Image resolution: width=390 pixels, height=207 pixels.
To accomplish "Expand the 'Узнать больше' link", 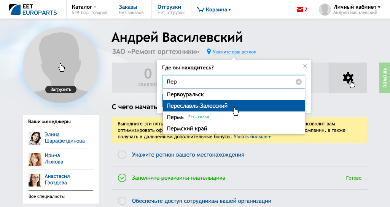I will click(252, 136).
